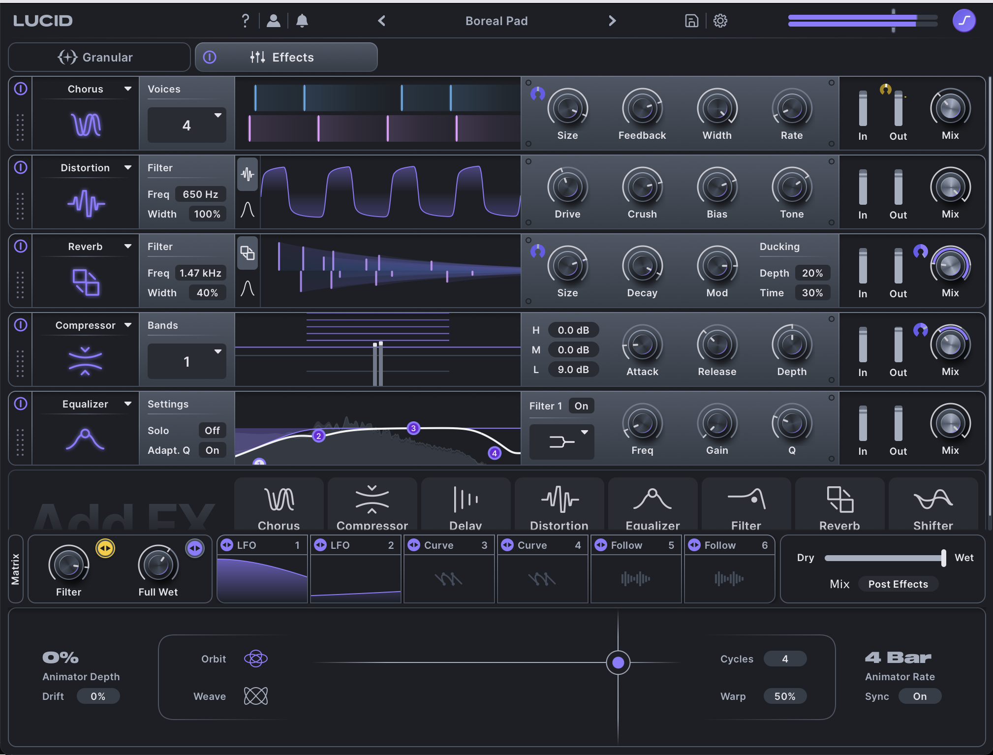This screenshot has width=993, height=755.
Task: Open the Matrix panel button
Action: click(x=16, y=569)
